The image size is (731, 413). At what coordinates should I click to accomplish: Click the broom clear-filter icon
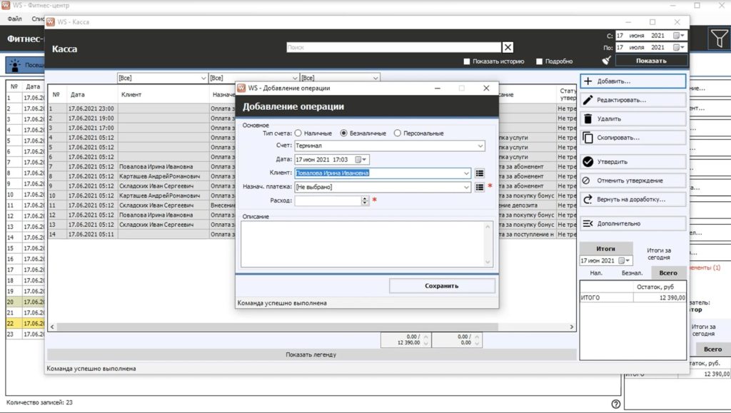[x=606, y=60]
